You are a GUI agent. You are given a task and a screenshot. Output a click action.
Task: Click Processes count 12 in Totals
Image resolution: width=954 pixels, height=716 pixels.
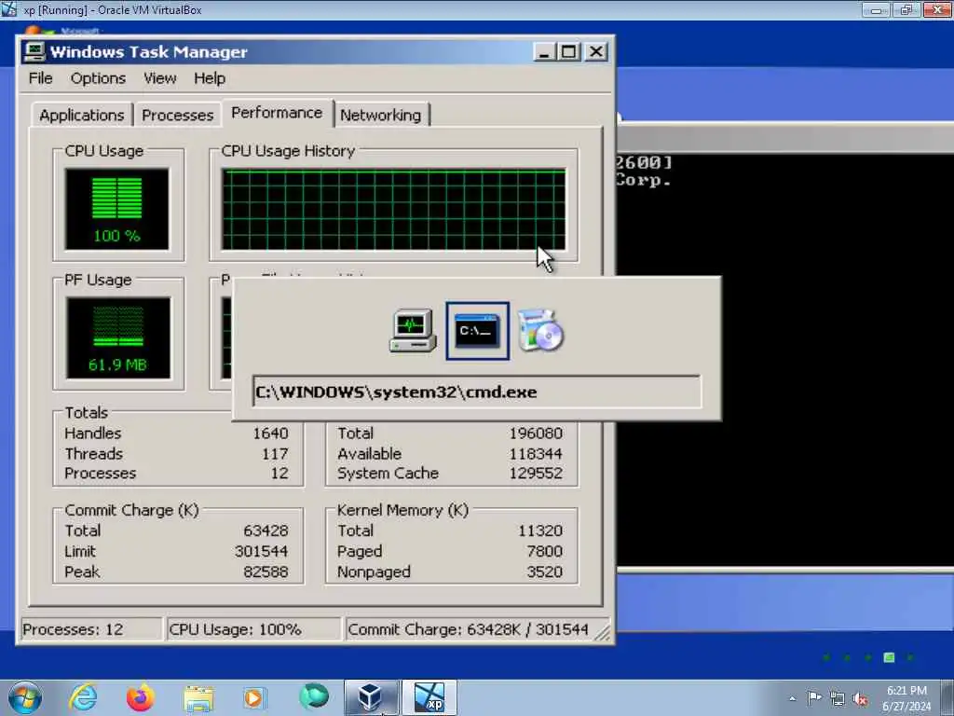point(279,473)
